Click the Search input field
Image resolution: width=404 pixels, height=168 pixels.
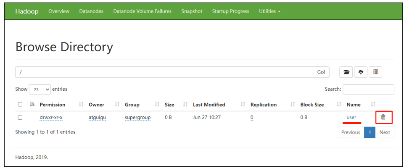pos(368,89)
